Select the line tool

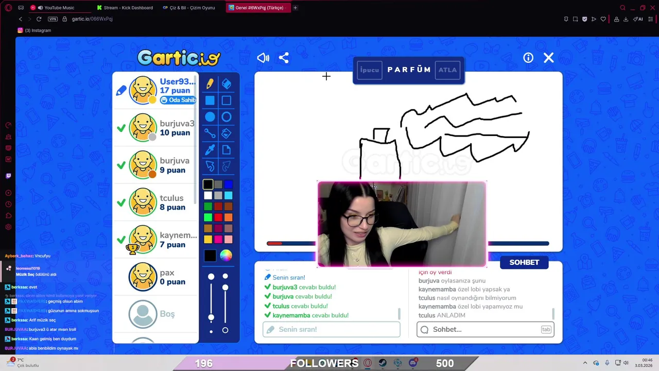210,133
